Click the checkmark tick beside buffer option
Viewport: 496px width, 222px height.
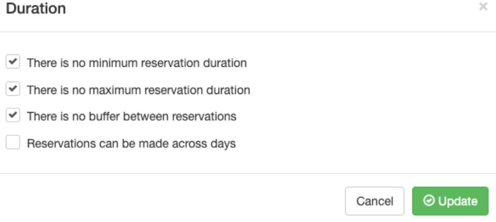coord(13,115)
